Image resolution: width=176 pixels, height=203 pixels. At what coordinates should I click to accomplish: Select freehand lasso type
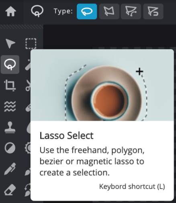(87, 12)
